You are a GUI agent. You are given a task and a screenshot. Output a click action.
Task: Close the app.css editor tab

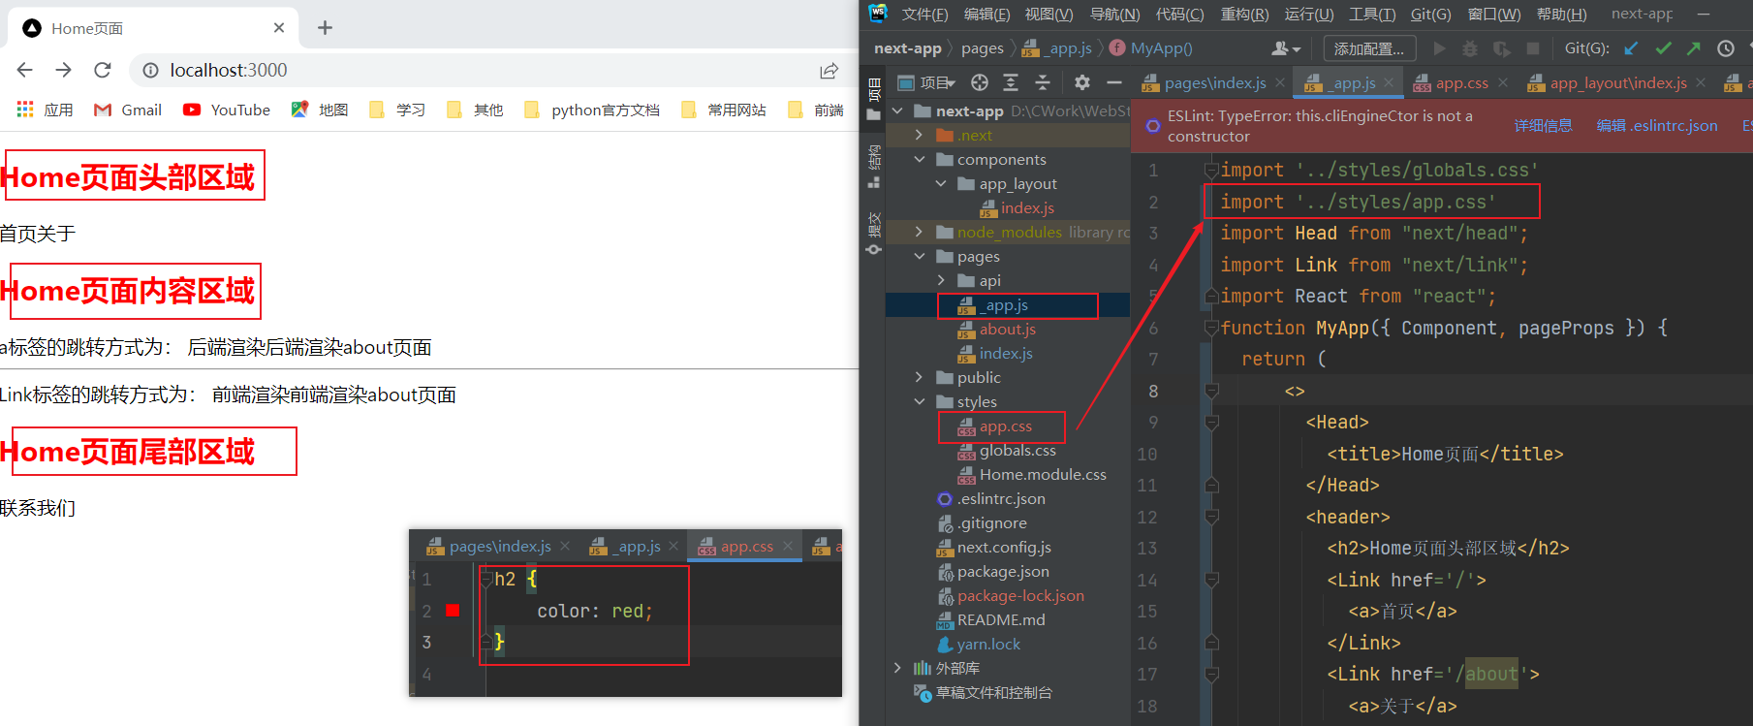1503,83
